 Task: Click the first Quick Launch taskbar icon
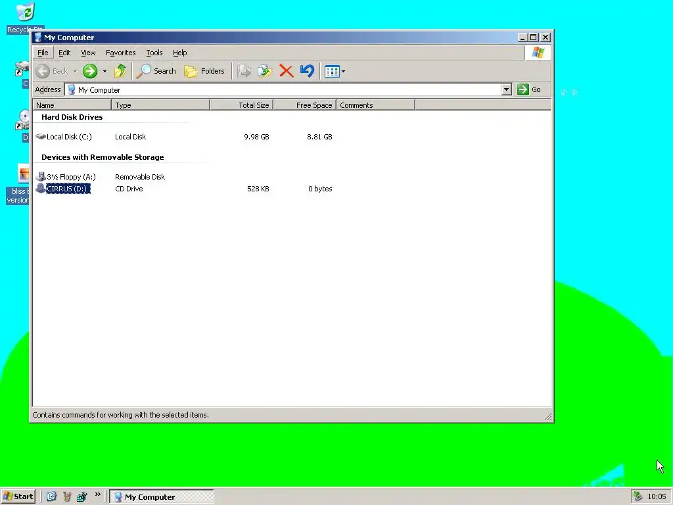tap(51, 496)
